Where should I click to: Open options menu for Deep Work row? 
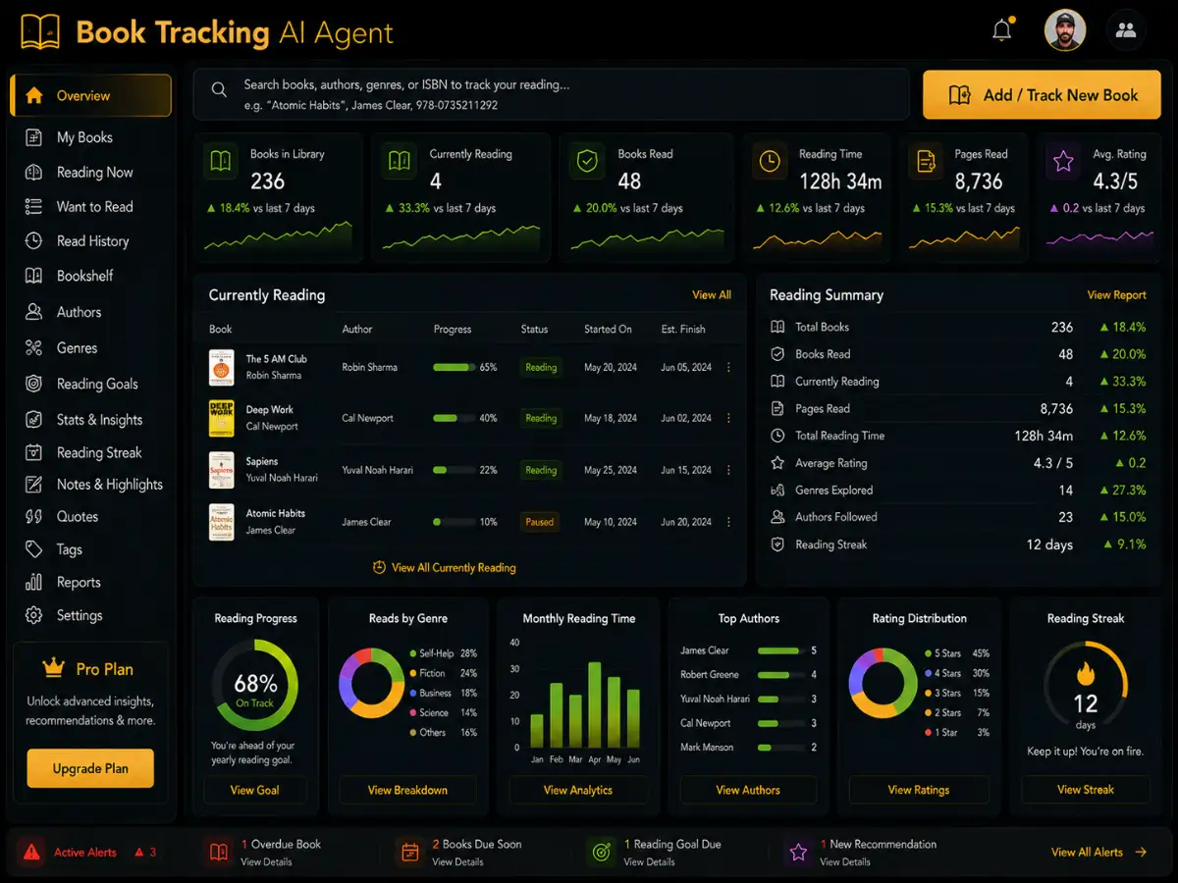728,418
